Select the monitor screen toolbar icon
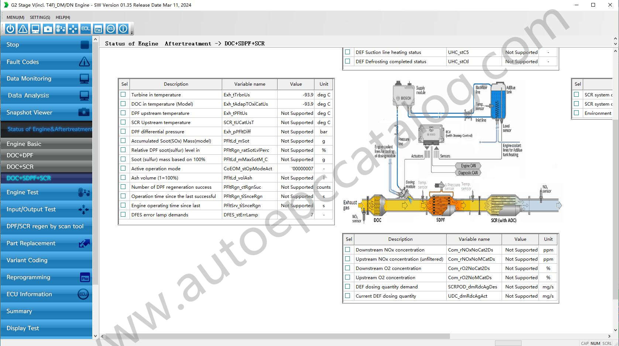This screenshot has height=346, width=619. point(35,29)
